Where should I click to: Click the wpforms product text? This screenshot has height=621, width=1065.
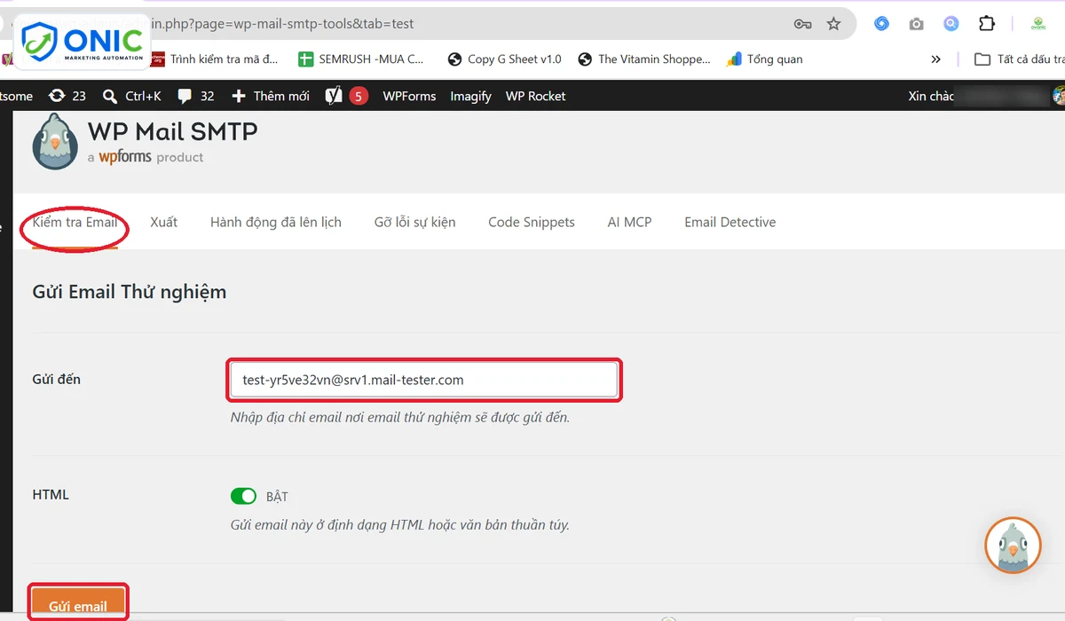(x=146, y=157)
